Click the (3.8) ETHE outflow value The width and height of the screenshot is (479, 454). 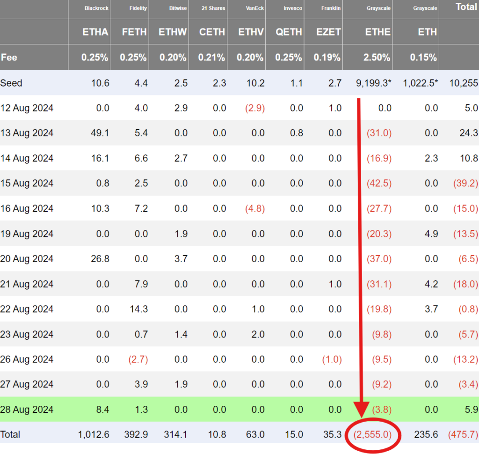[x=382, y=410]
